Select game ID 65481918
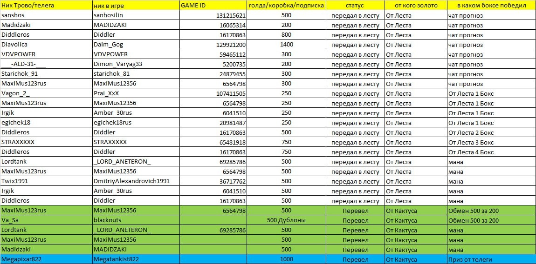This screenshot has height=264, width=536. 213,142
